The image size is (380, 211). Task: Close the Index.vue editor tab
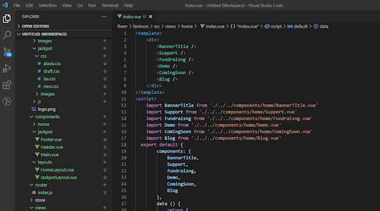pos(150,17)
